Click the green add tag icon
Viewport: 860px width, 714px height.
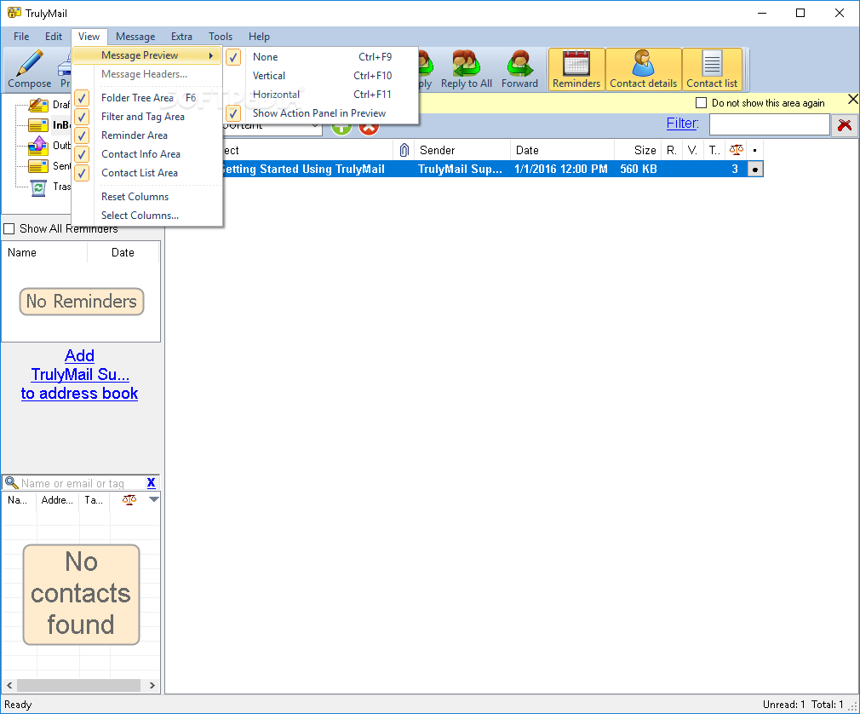[x=341, y=128]
